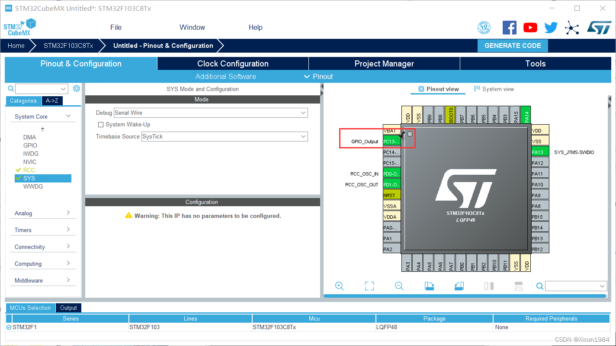616x346 pixels.
Task: Open Additional Software
Action: coord(225,76)
